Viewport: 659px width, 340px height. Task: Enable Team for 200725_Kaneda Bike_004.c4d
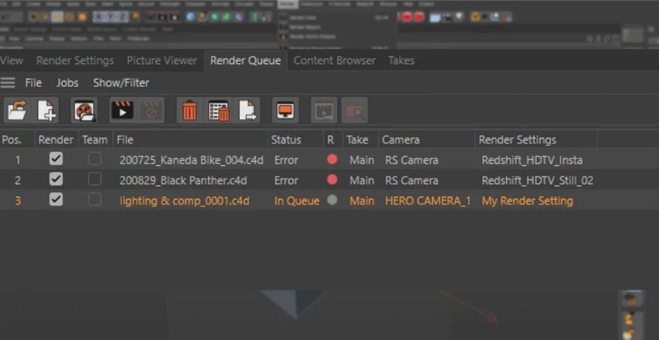94,159
